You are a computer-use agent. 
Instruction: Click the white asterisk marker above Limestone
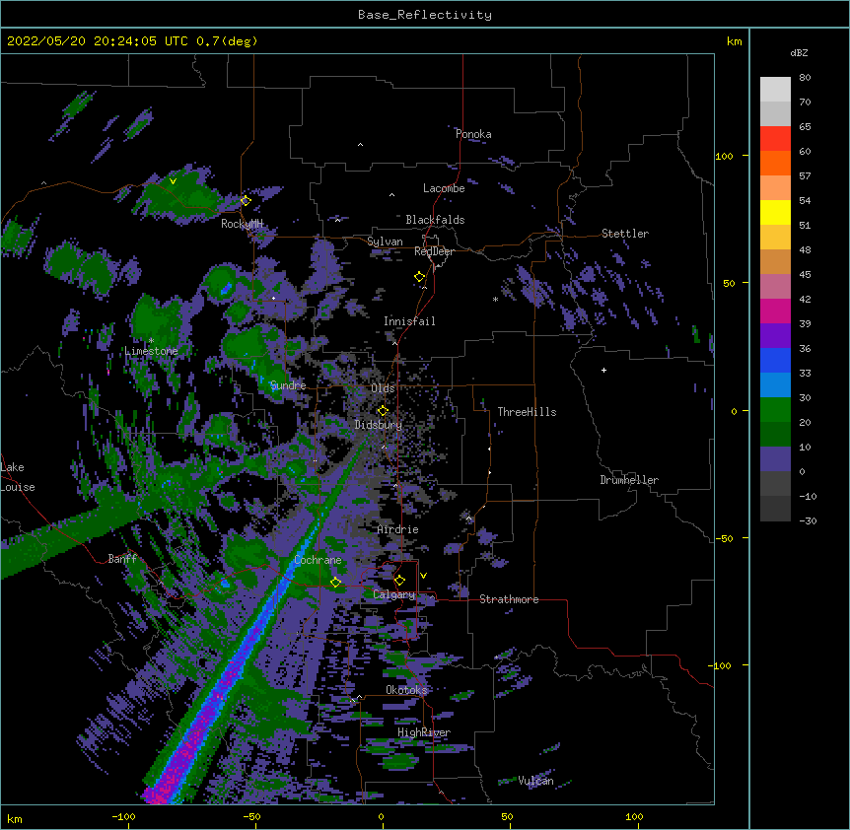pyautogui.click(x=151, y=341)
